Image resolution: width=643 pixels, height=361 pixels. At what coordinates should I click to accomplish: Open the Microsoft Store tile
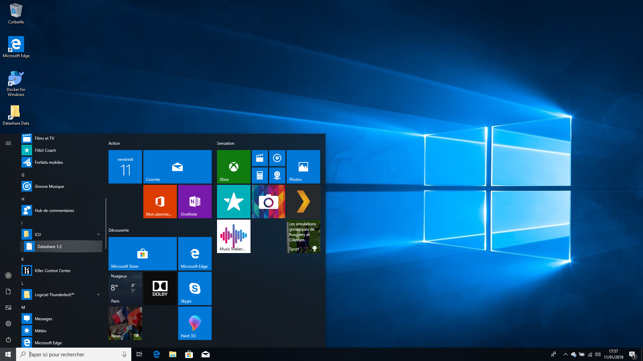point(142,253)
